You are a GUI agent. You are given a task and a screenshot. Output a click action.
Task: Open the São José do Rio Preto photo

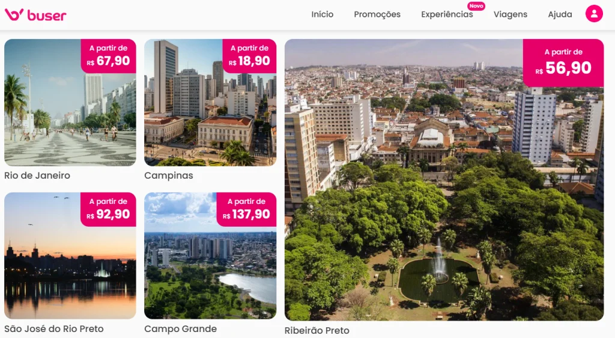70,256
